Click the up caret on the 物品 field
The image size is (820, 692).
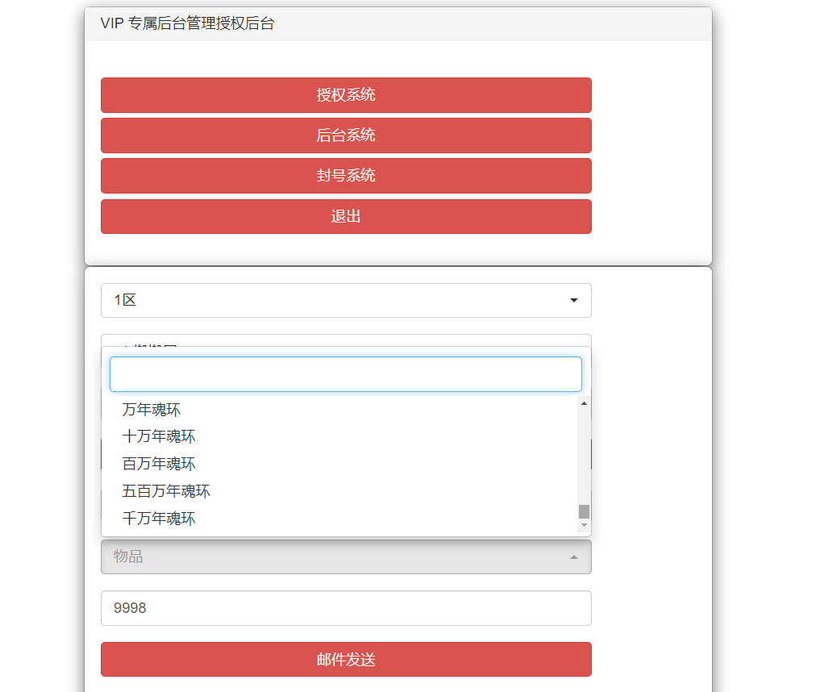tap(573, 557)
